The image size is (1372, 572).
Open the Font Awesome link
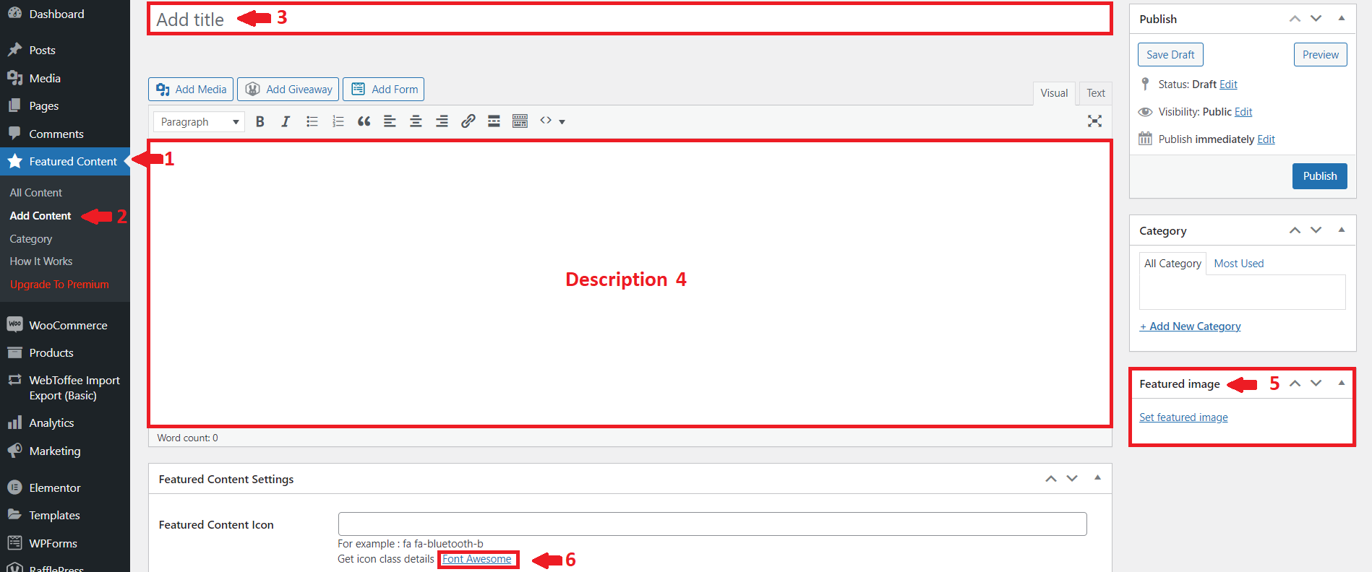pyautogui.click(x=477, y=559)
